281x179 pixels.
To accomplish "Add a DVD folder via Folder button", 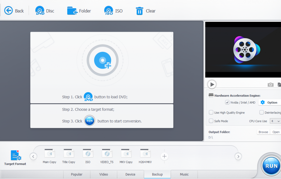I will [x=79, y=11].
